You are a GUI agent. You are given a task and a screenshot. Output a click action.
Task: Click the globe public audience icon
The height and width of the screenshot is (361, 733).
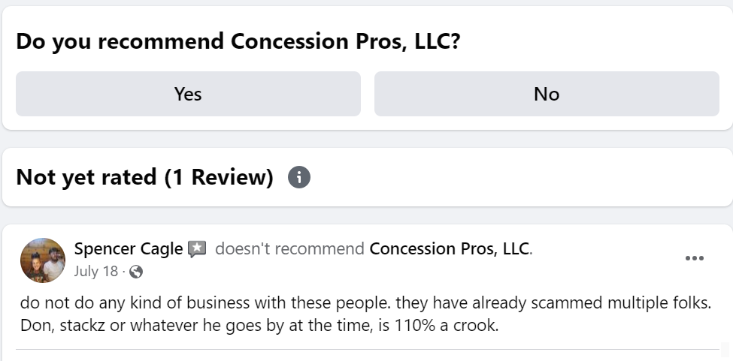tap(136, 272)
